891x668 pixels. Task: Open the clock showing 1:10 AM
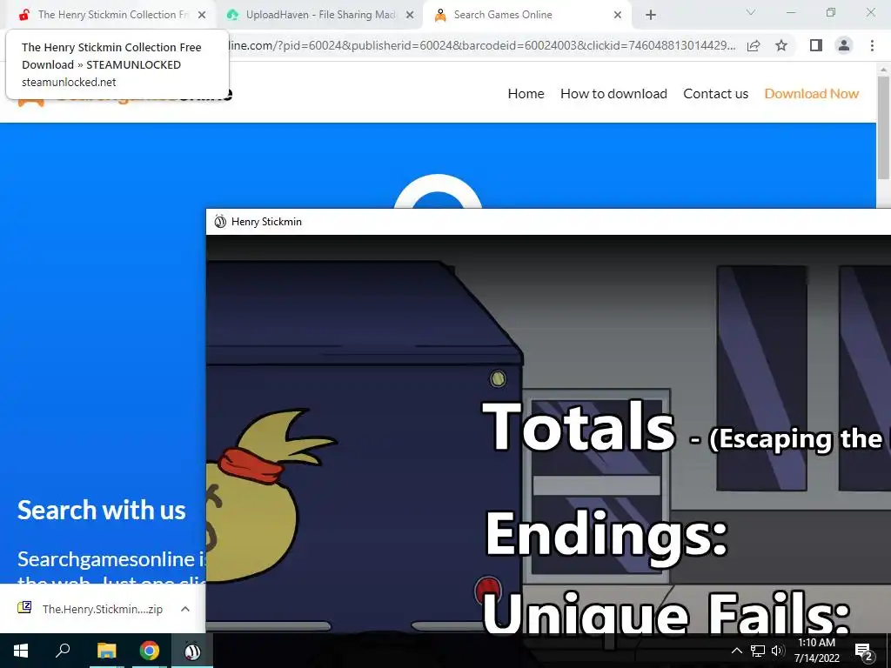[x=816, y=651]
